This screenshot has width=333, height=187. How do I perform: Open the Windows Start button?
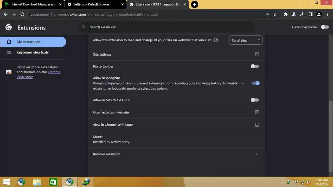(7, 182)
